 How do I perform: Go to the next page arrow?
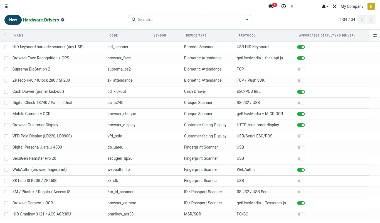(371, 20)
